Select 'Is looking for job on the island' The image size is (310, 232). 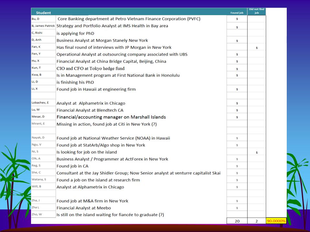click(x=87, y=152)
